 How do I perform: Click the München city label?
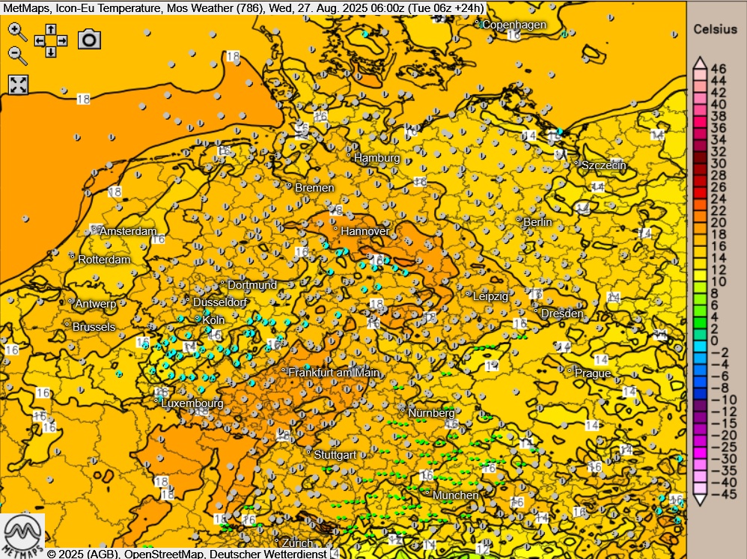pyautogui.click(x=455, y=495)
